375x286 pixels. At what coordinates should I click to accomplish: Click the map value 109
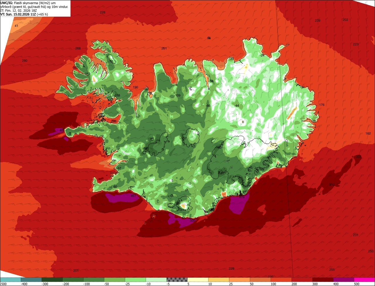(178, 96)
